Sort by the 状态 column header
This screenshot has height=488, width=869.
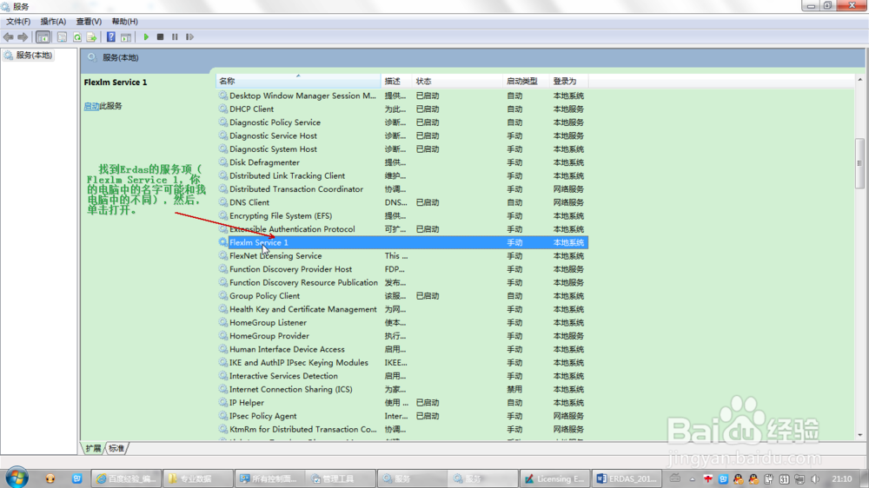pyautogui.click(x=457, y=81)
